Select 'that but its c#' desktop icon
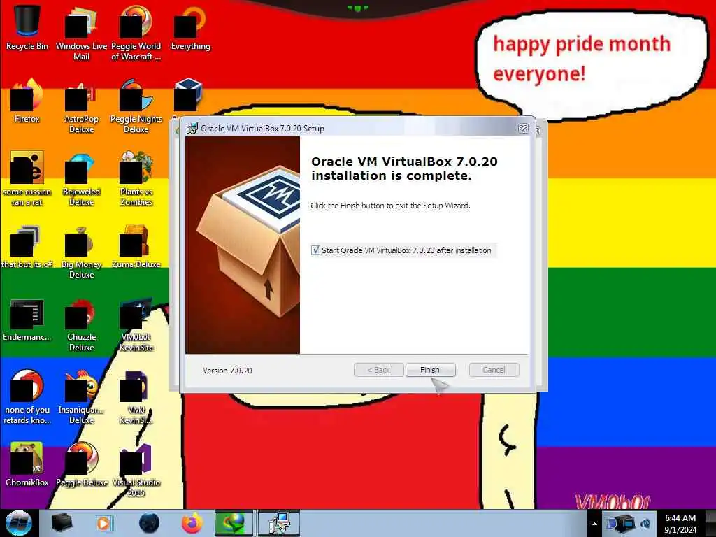The width and height of the screenshot is (716, 537). click(27, 247)
